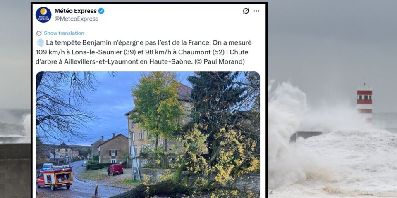The height and width of the screenshot is (198, 397).
Task: Open the Météo Express profile avatar
Action: tap(43, 15)
